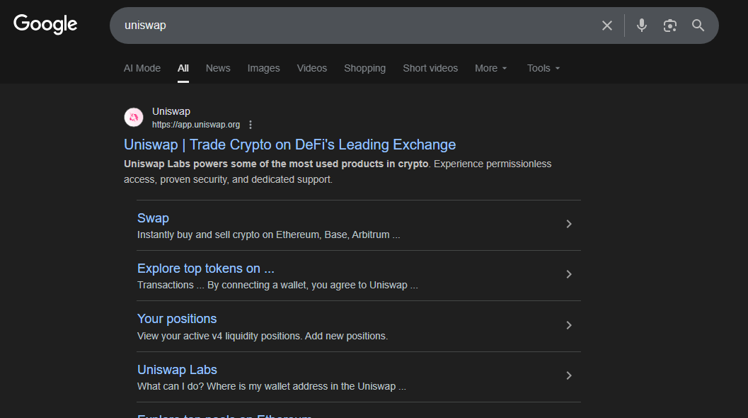
Task: Click the https://app.uniswap.org URL text
Action: click(x=196, y=125)
